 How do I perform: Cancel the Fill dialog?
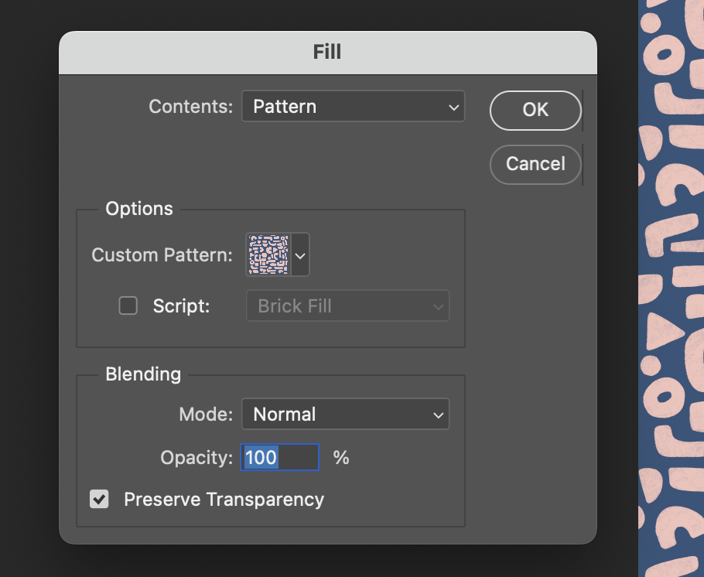tap(535, 164)
